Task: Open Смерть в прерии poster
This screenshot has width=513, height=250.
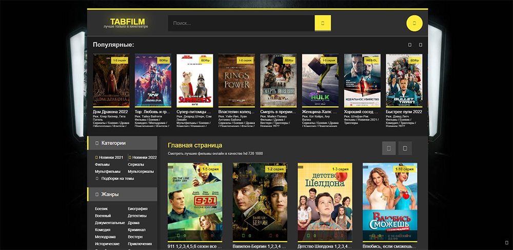Action: click(x=279, y=81)
